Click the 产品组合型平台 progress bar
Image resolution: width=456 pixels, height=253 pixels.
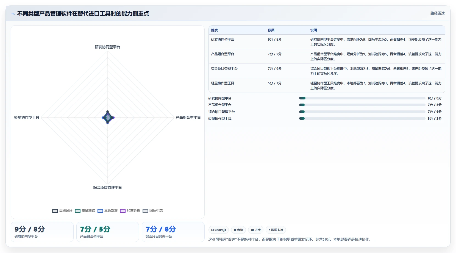pyautogui.click(x=362, y=105)
